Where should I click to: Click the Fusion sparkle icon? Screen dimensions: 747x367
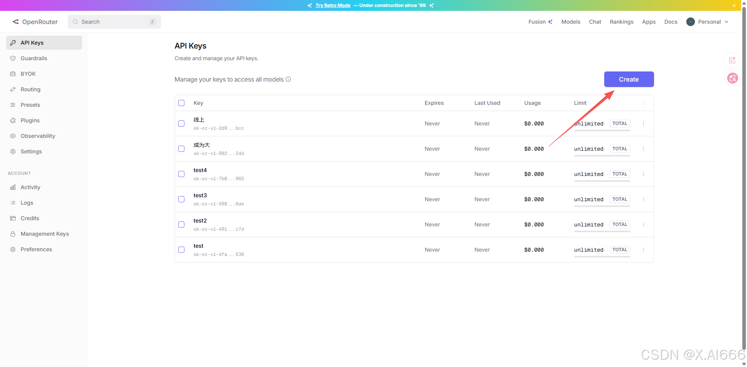550,22
